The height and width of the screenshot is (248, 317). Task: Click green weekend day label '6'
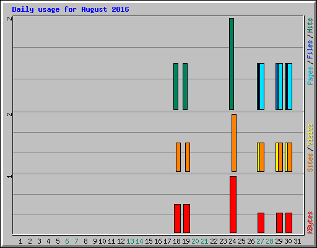(x=67, y=241)
